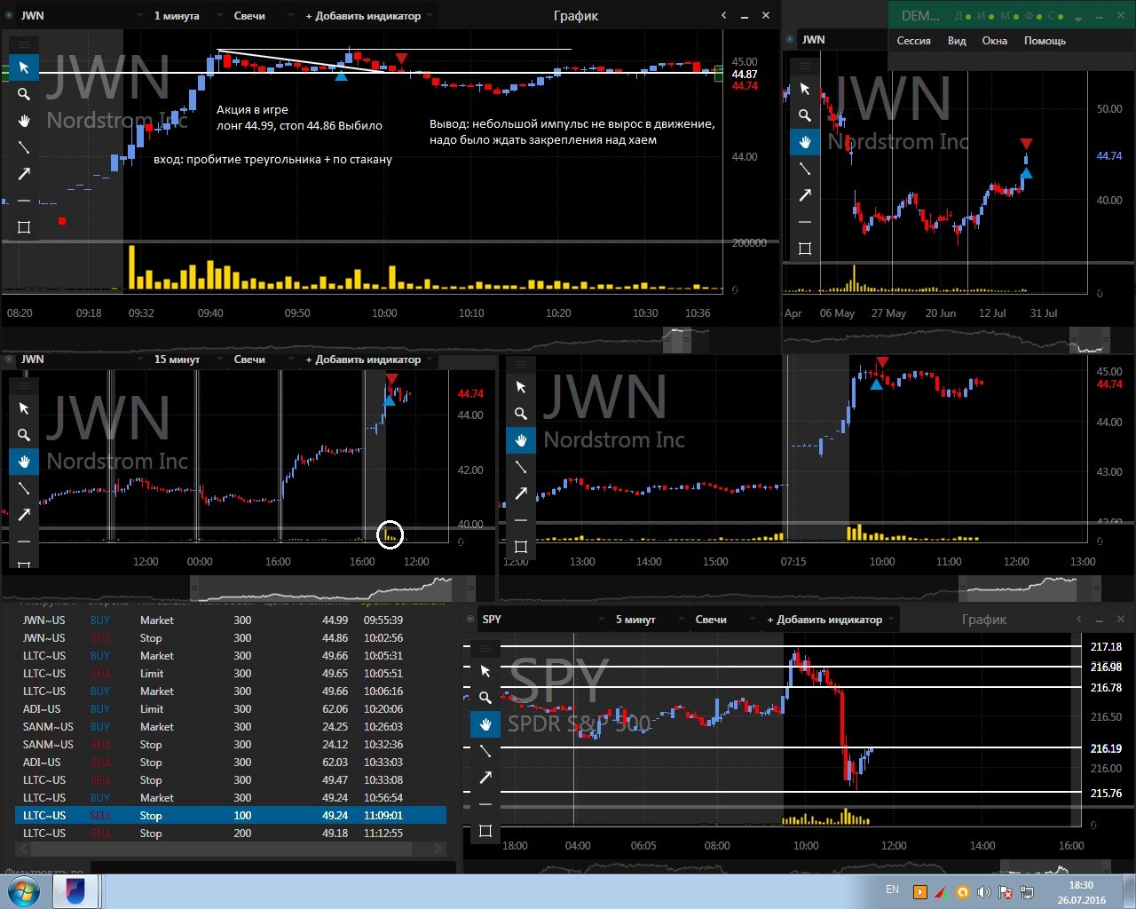Image resolution: width=1136 pixels, height=909 pixels.
Task: Activate the hand tool in the top-right JWN daily chart
Action: click(x=805, y=142)
